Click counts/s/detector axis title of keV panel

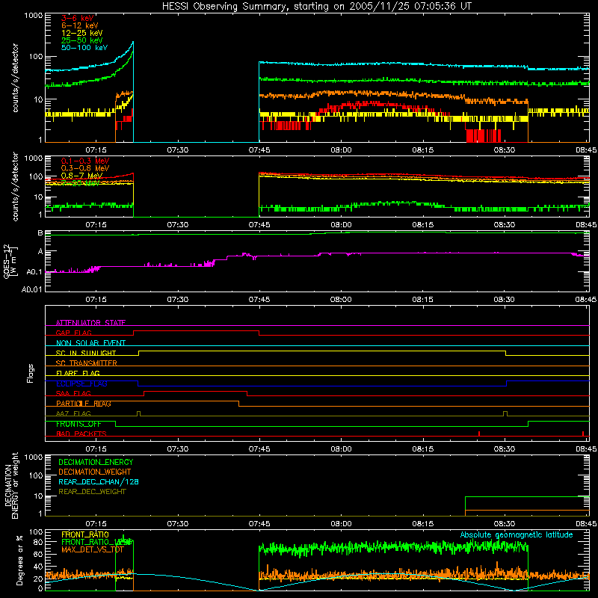point(15,78)
